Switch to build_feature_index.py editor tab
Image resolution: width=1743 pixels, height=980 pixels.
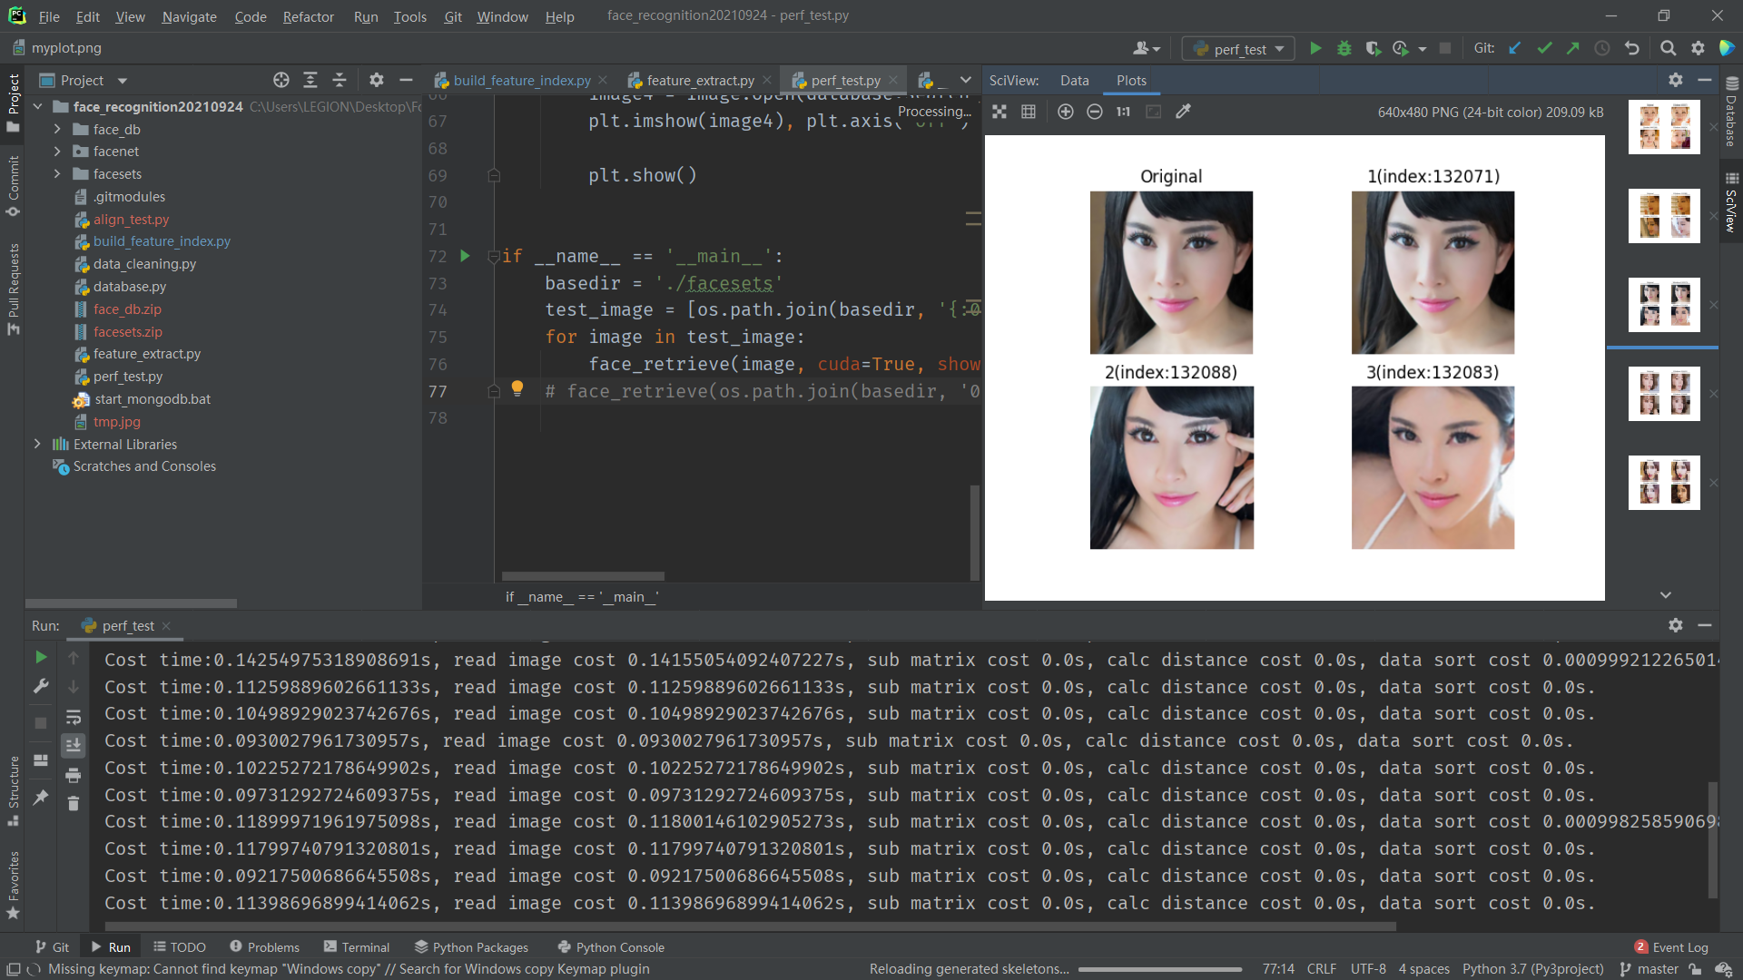(520, 80)
